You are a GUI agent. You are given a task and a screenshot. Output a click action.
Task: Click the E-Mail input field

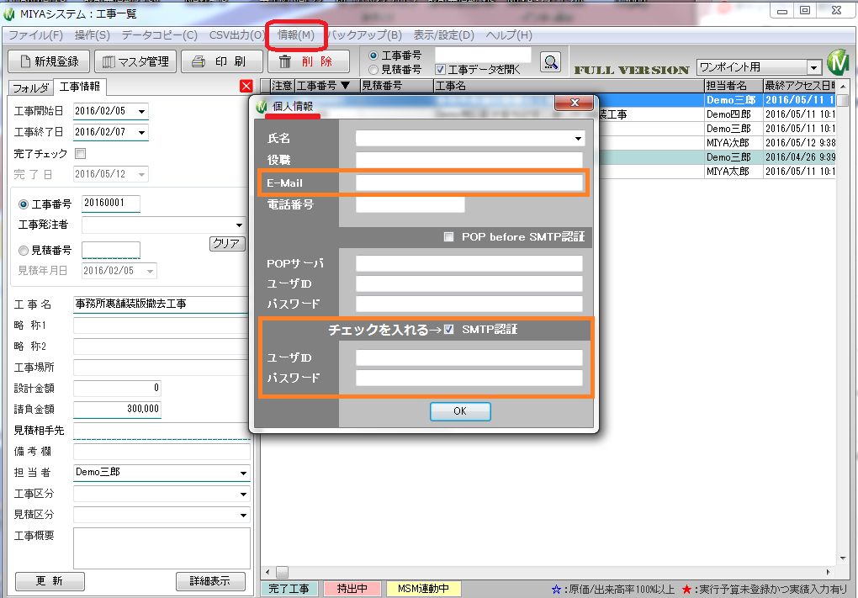[x=469, y=183]
